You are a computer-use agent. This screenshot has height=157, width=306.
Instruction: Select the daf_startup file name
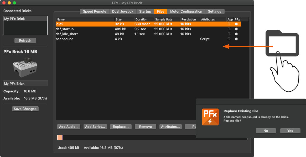coord(65,29)
